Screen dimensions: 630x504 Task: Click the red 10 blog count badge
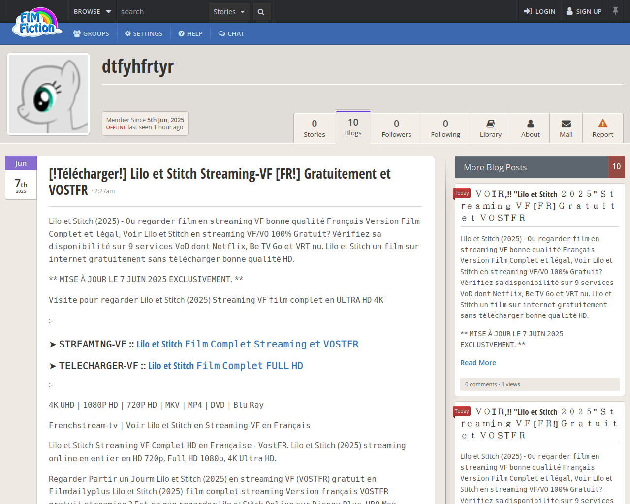(x=617, y=167)
